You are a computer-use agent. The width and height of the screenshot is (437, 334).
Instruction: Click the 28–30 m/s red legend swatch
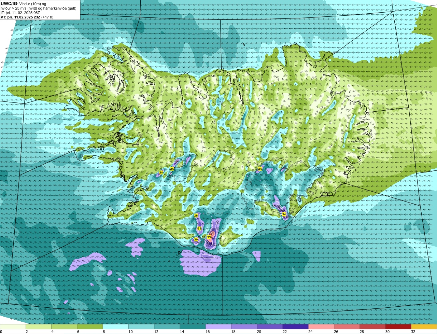(x=372, y=327)
